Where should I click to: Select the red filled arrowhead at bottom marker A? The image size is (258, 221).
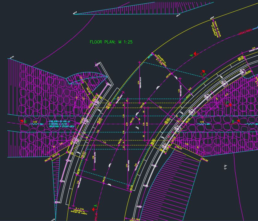coord(93,210)
